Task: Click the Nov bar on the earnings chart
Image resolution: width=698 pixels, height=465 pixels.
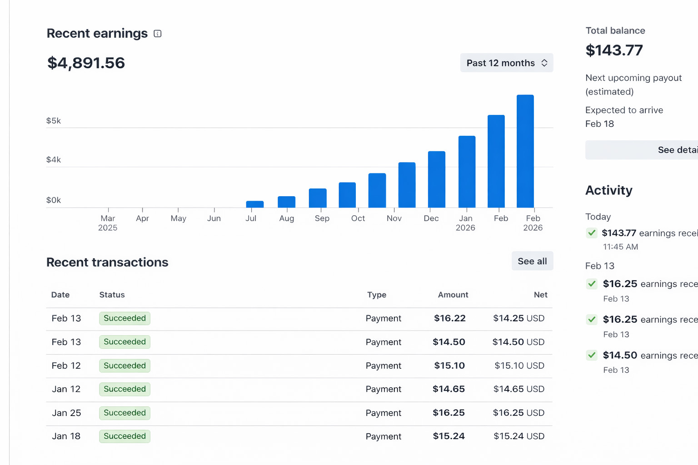Action: click(x=406, y=184)
